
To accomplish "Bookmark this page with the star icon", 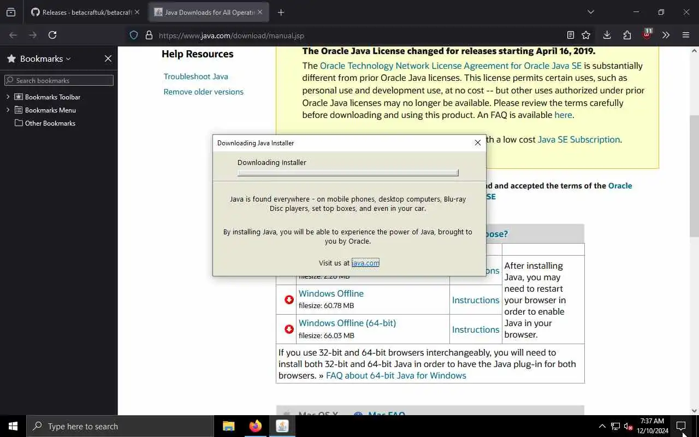I will pyautogui.click(x=586, y=35).
